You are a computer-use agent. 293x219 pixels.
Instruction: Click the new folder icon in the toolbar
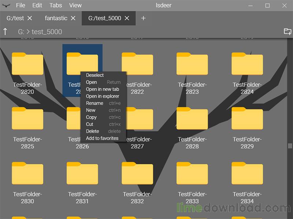[288, 31]
